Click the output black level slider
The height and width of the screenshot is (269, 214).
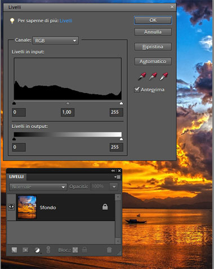pyautogui.click(x=14, y=139)
